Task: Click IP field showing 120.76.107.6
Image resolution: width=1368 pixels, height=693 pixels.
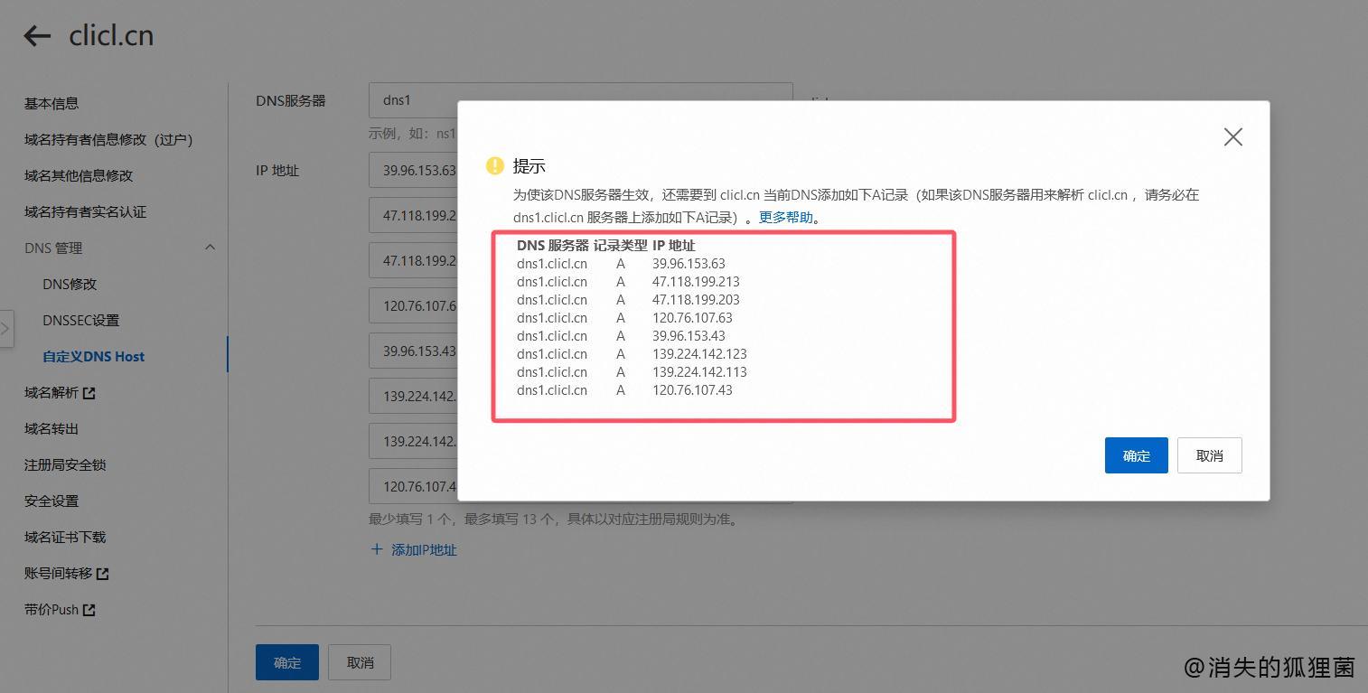Action: point(414,305)
